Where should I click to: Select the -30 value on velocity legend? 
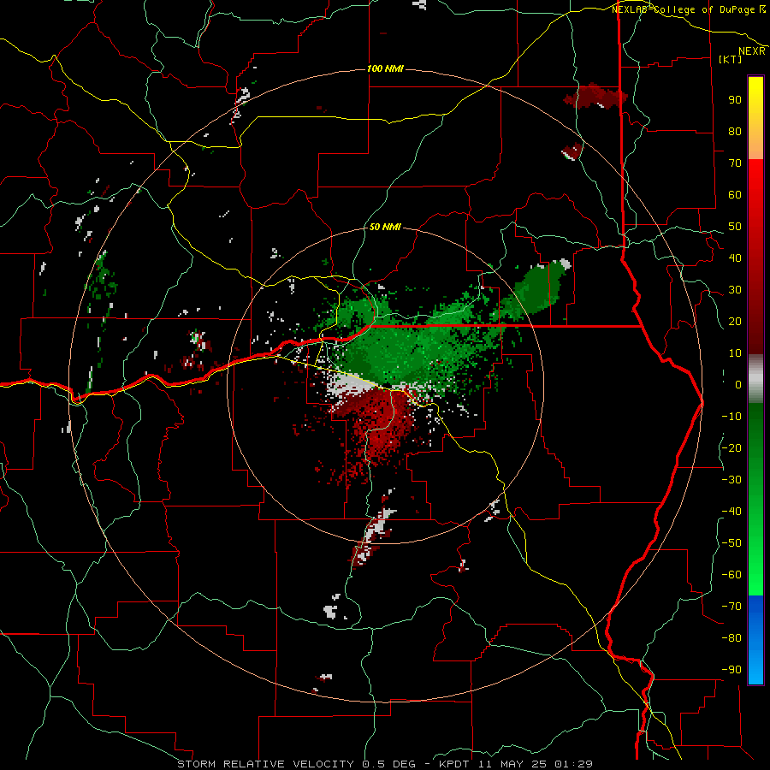coord(731,480)
